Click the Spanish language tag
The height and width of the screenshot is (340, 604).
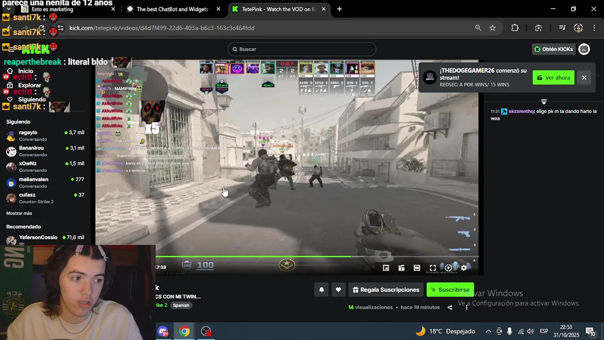click(x=181, y=306)
